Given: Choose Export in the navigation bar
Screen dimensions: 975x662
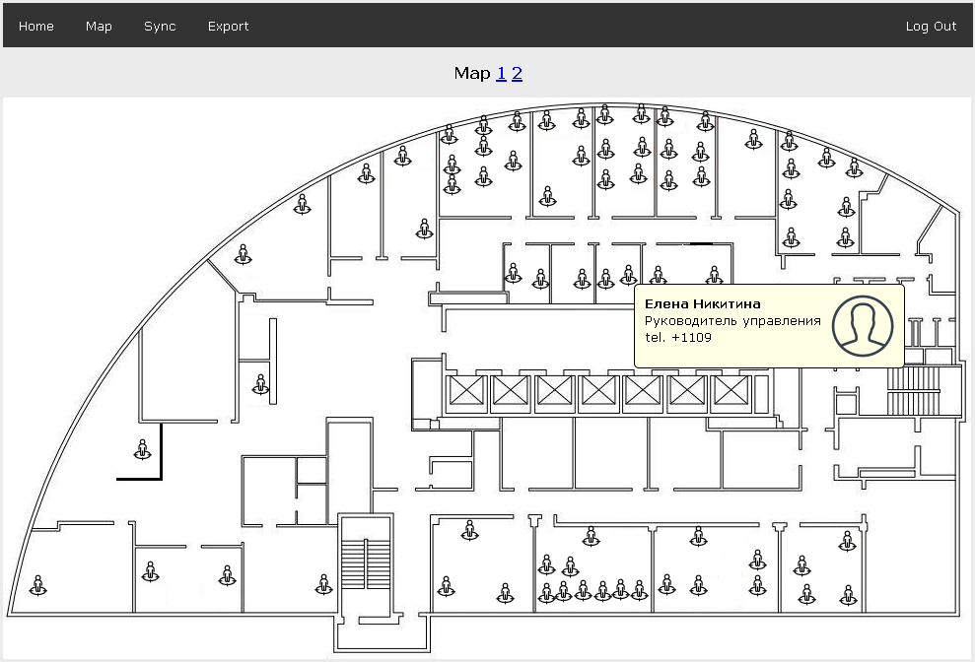Looking at the screenshot, I should (x=228, y=27).
